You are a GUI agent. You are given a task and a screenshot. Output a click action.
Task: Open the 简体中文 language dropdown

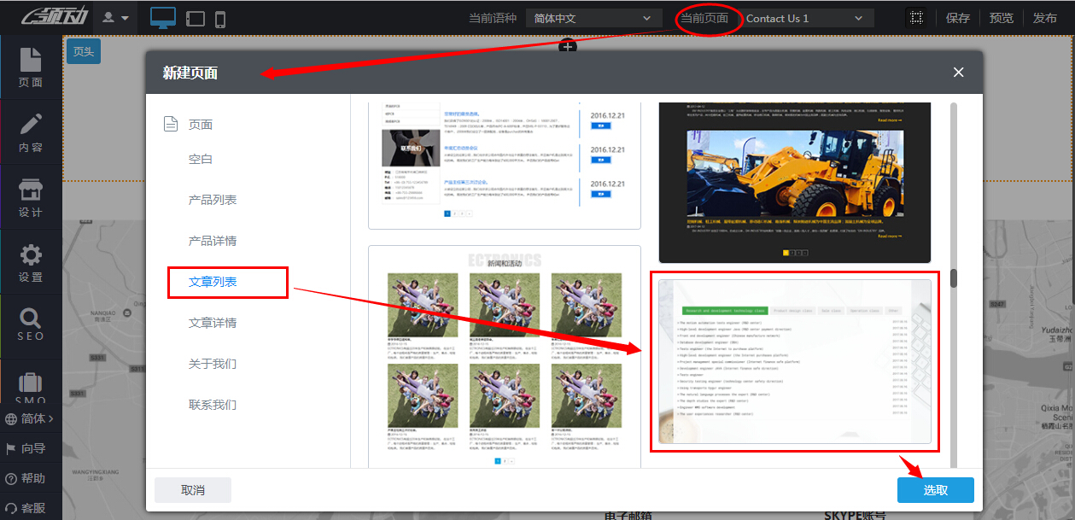click(593, 18)
